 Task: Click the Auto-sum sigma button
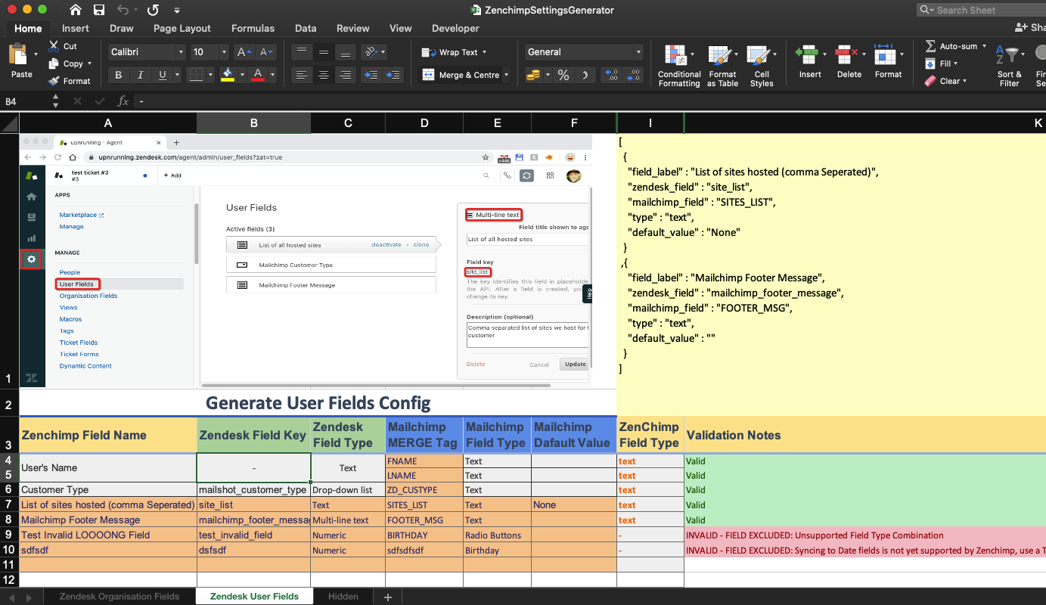point(951,46)
